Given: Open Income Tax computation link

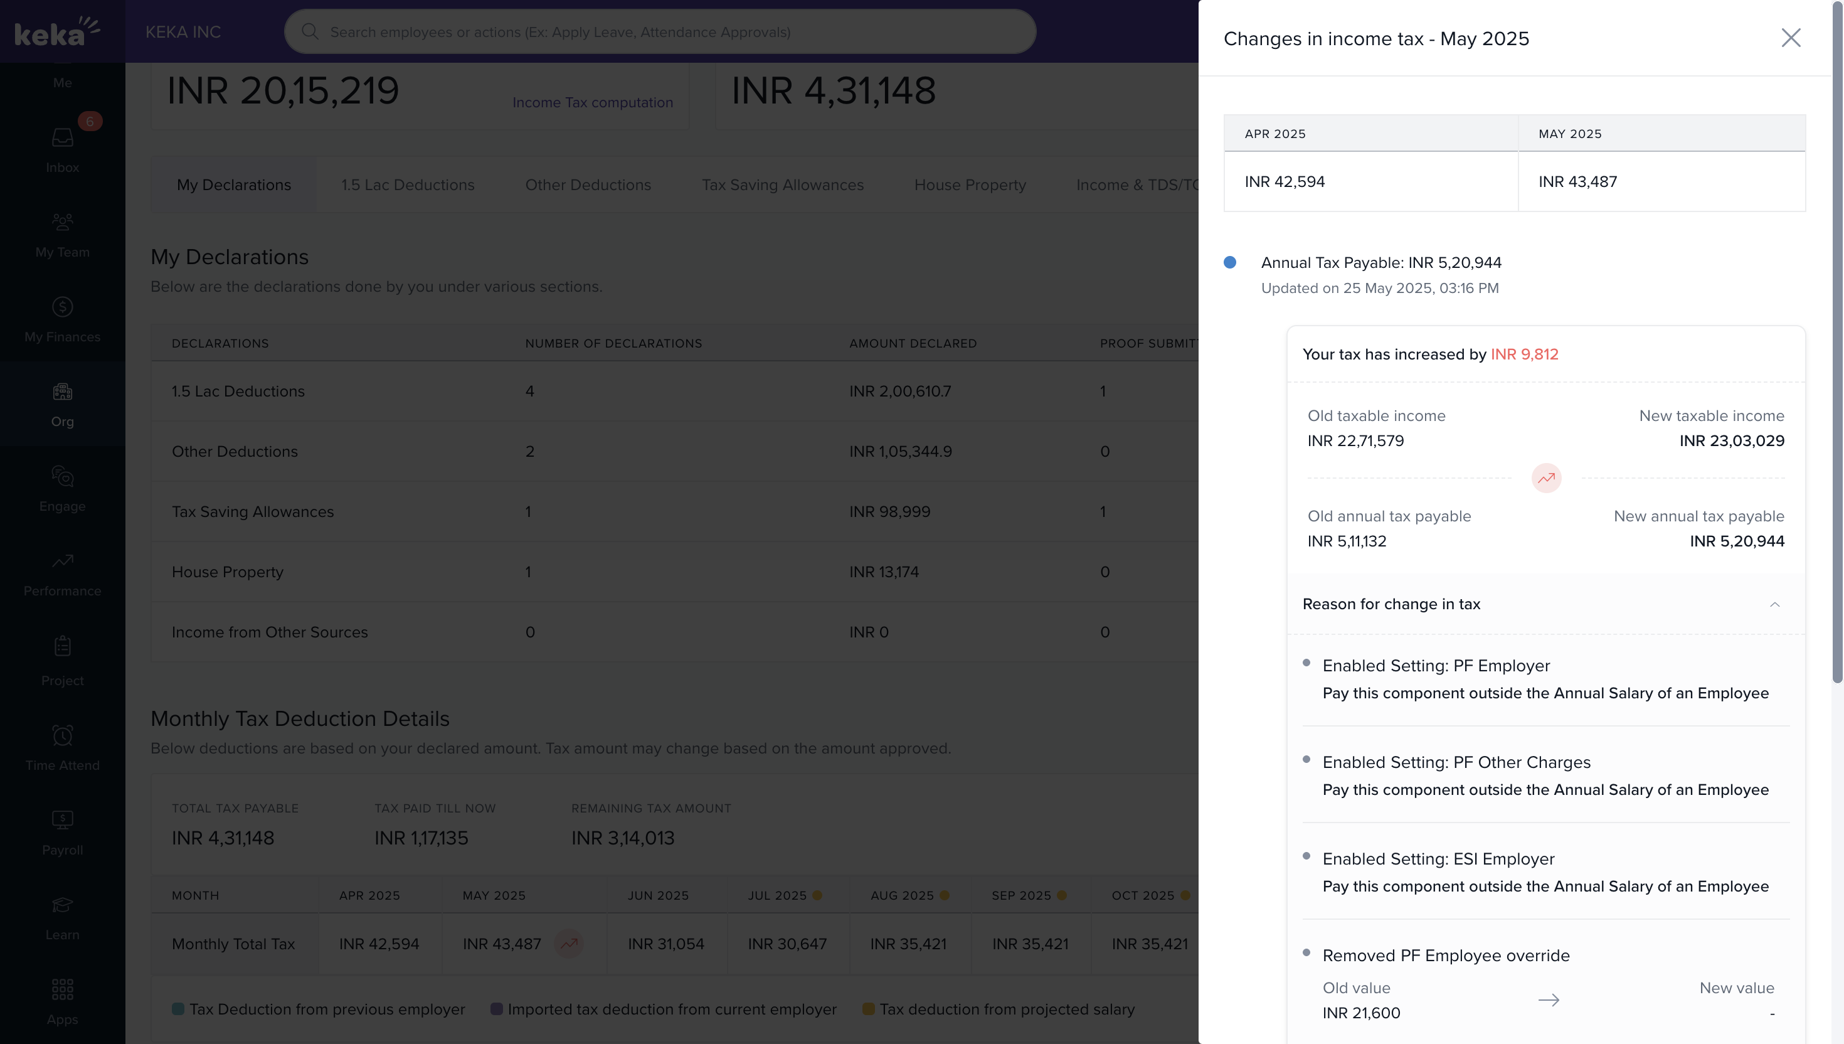Looking at the screenshot, I should click(x=592, y=102).
